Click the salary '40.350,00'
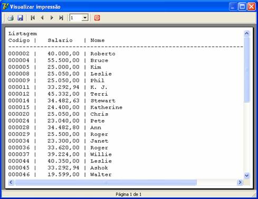Screen dimensions: 258x199 click(x=63, y=161)
